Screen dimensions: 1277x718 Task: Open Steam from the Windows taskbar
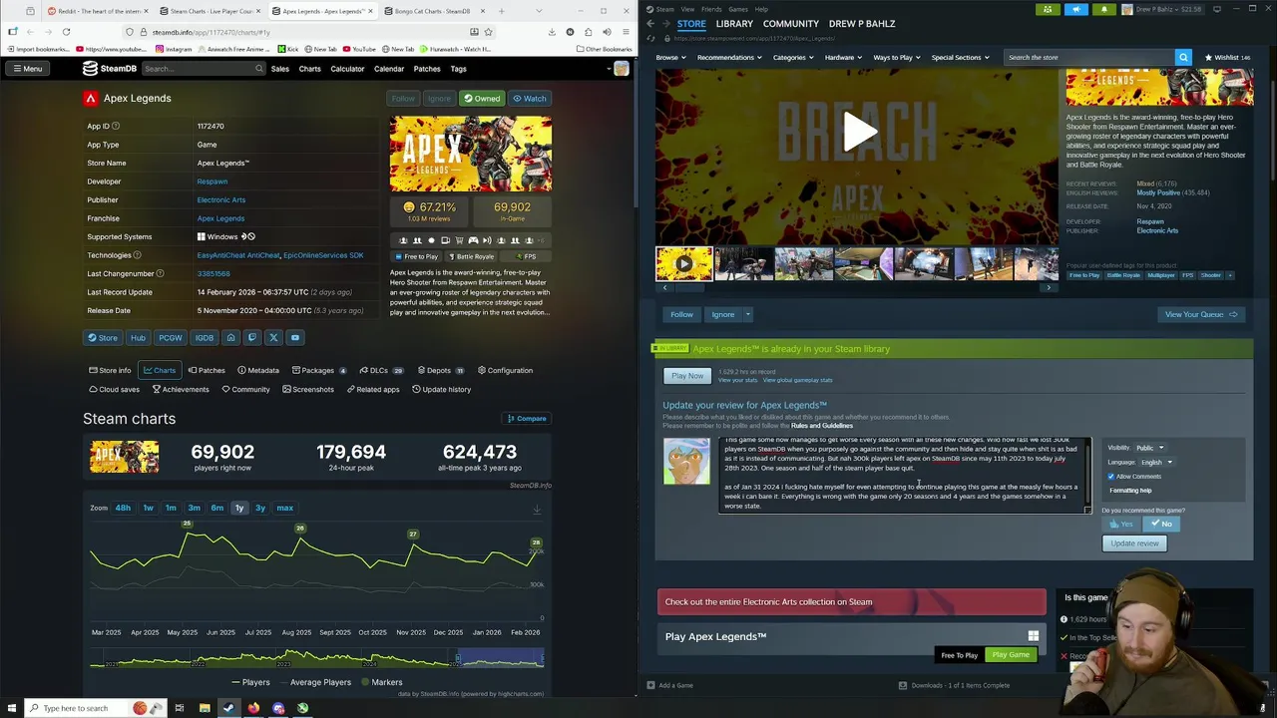click(x=228, y=708)
